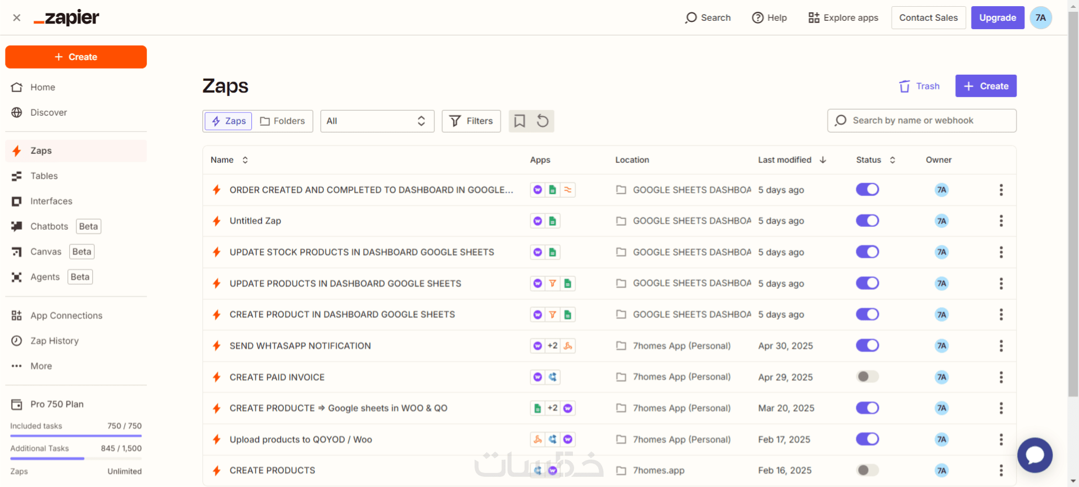Click the Additional Tasks usage progress bar
The width and height of the screenshot is (1079, 487).
(x=76, y=459)
